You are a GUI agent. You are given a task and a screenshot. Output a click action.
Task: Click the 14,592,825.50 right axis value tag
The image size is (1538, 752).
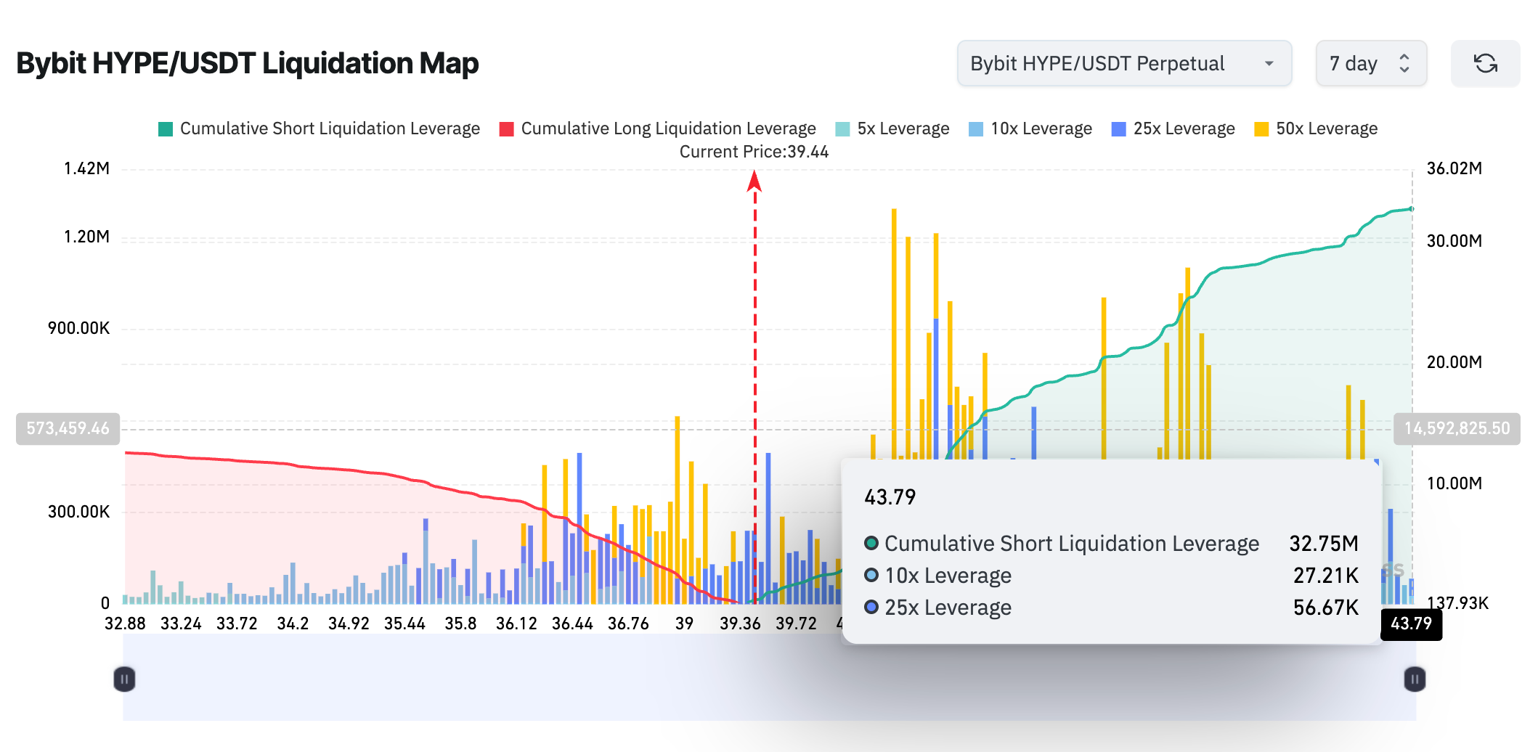point(1457,429)
